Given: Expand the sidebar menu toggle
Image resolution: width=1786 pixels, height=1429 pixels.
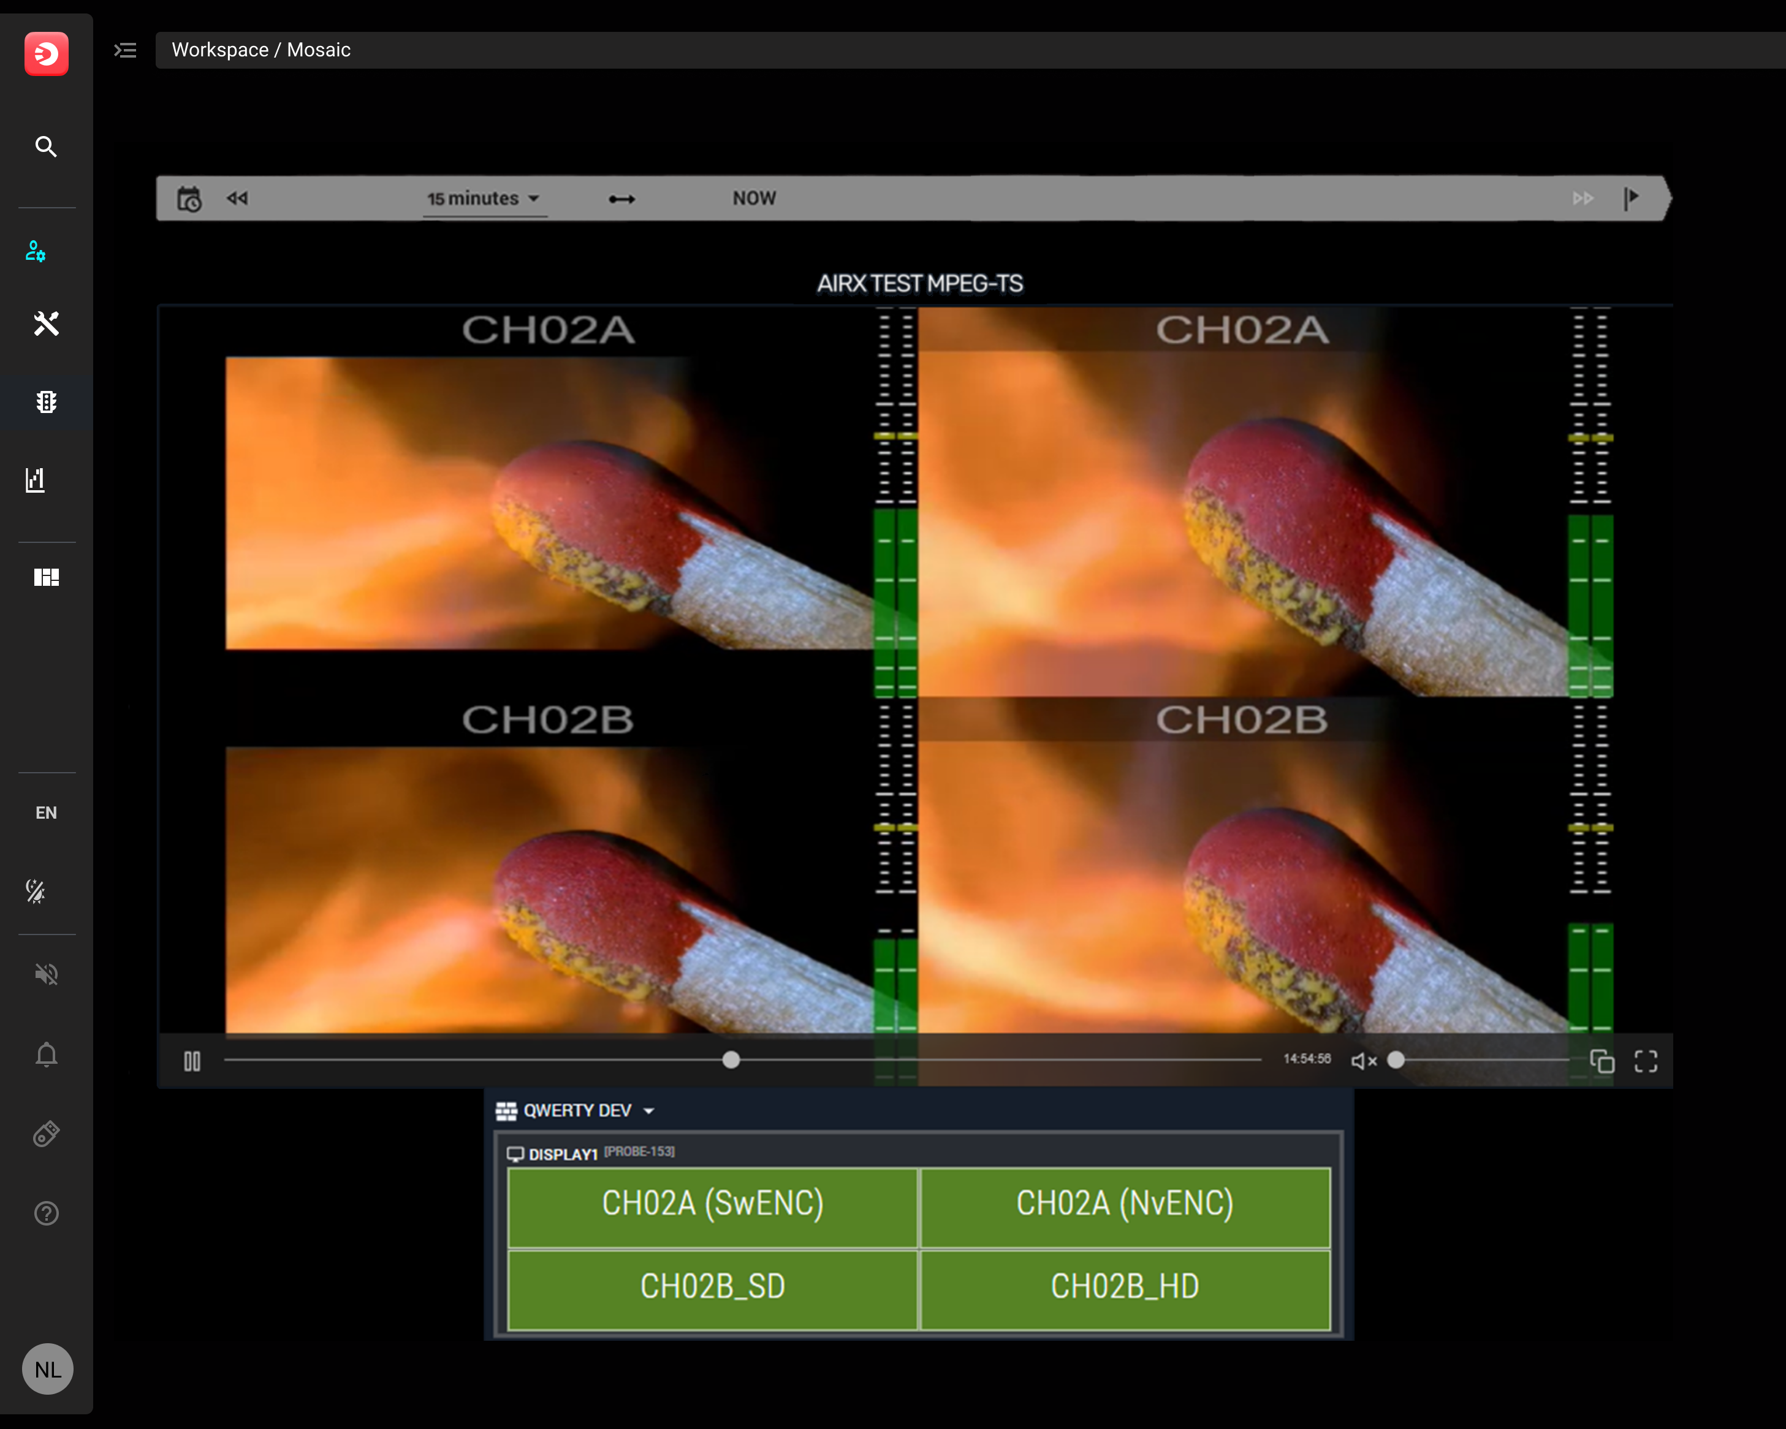Looking at the screenshot, I should [125, 50].
